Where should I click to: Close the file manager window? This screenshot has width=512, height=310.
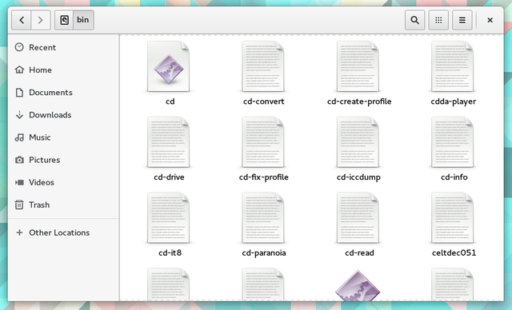pyautogui.click(x=490, y=20)
